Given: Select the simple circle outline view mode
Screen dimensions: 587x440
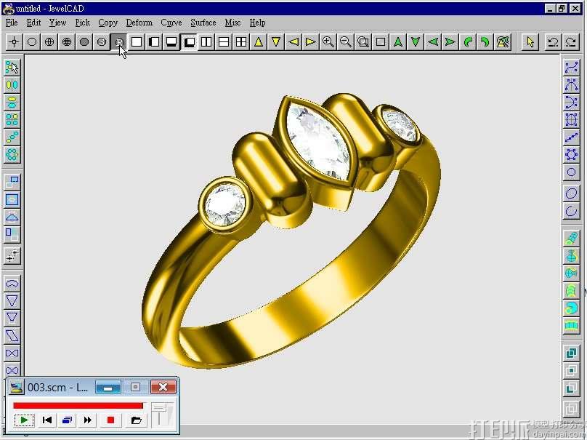Looking at the screenshot, I should tap(32, 41).
